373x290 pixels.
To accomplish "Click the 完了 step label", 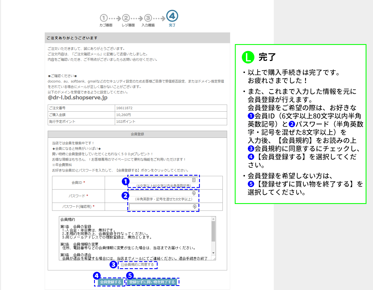I will pyautogui.click(x=172, y=25).
